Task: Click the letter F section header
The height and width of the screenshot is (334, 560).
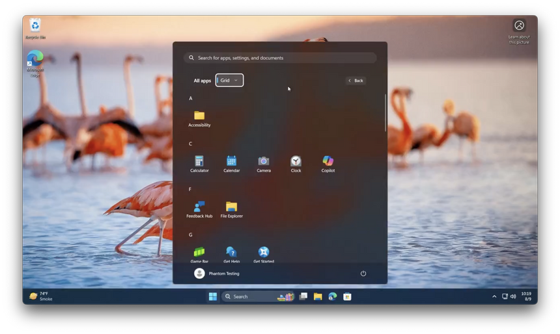Action: point(190,189)
